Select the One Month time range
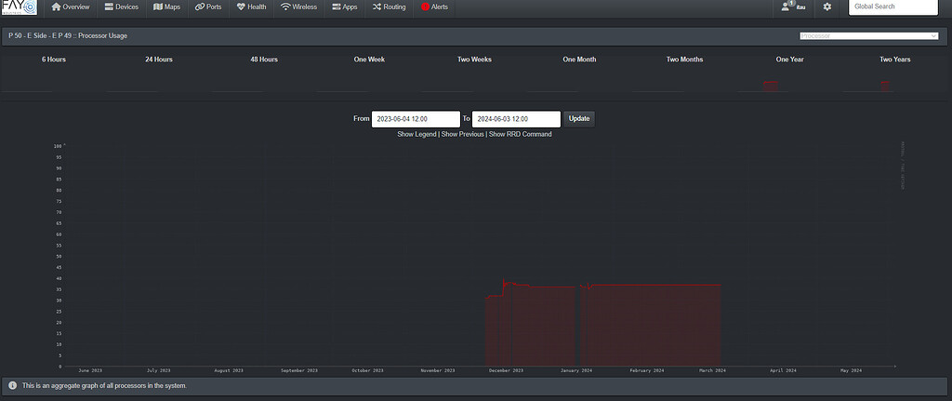Screen dimensions: 952x401 [x=579, y=60]
